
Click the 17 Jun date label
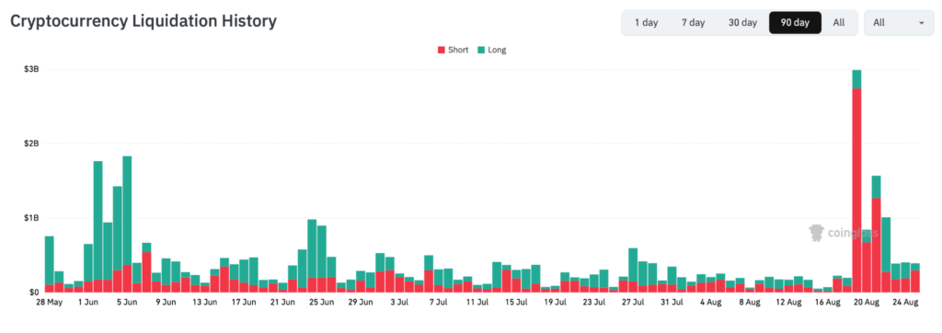point(243,303)
